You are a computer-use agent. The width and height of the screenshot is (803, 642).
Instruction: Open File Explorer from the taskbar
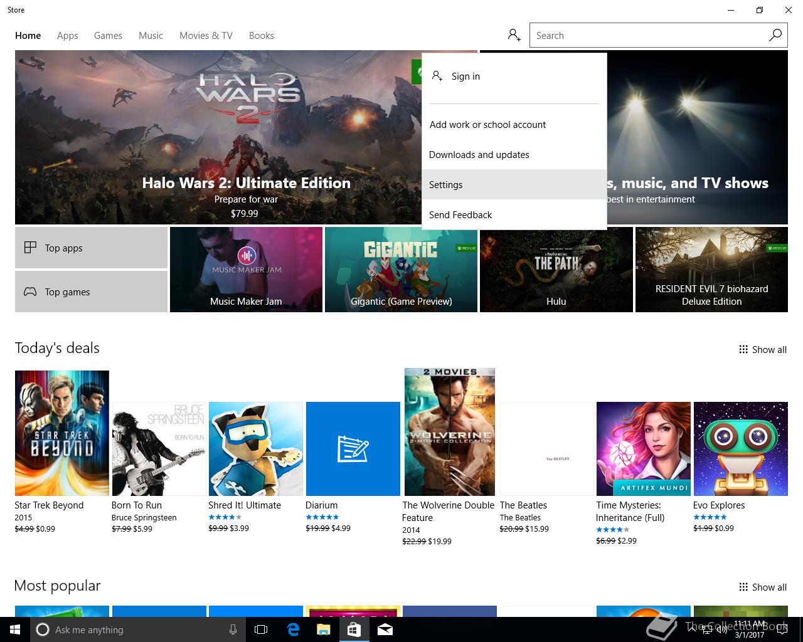(323, 629)
